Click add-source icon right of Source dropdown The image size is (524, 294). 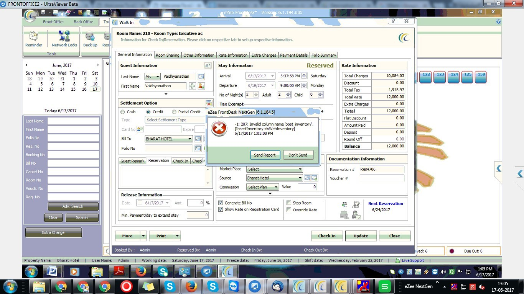point(315,178)
